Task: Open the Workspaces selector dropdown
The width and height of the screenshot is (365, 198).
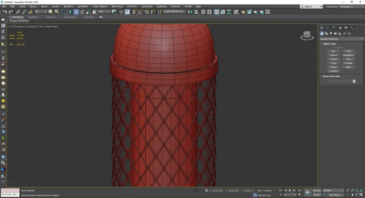Action: (x=352, y=6)
